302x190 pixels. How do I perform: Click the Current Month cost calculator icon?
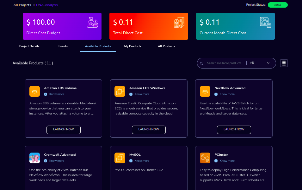point(266,22)
